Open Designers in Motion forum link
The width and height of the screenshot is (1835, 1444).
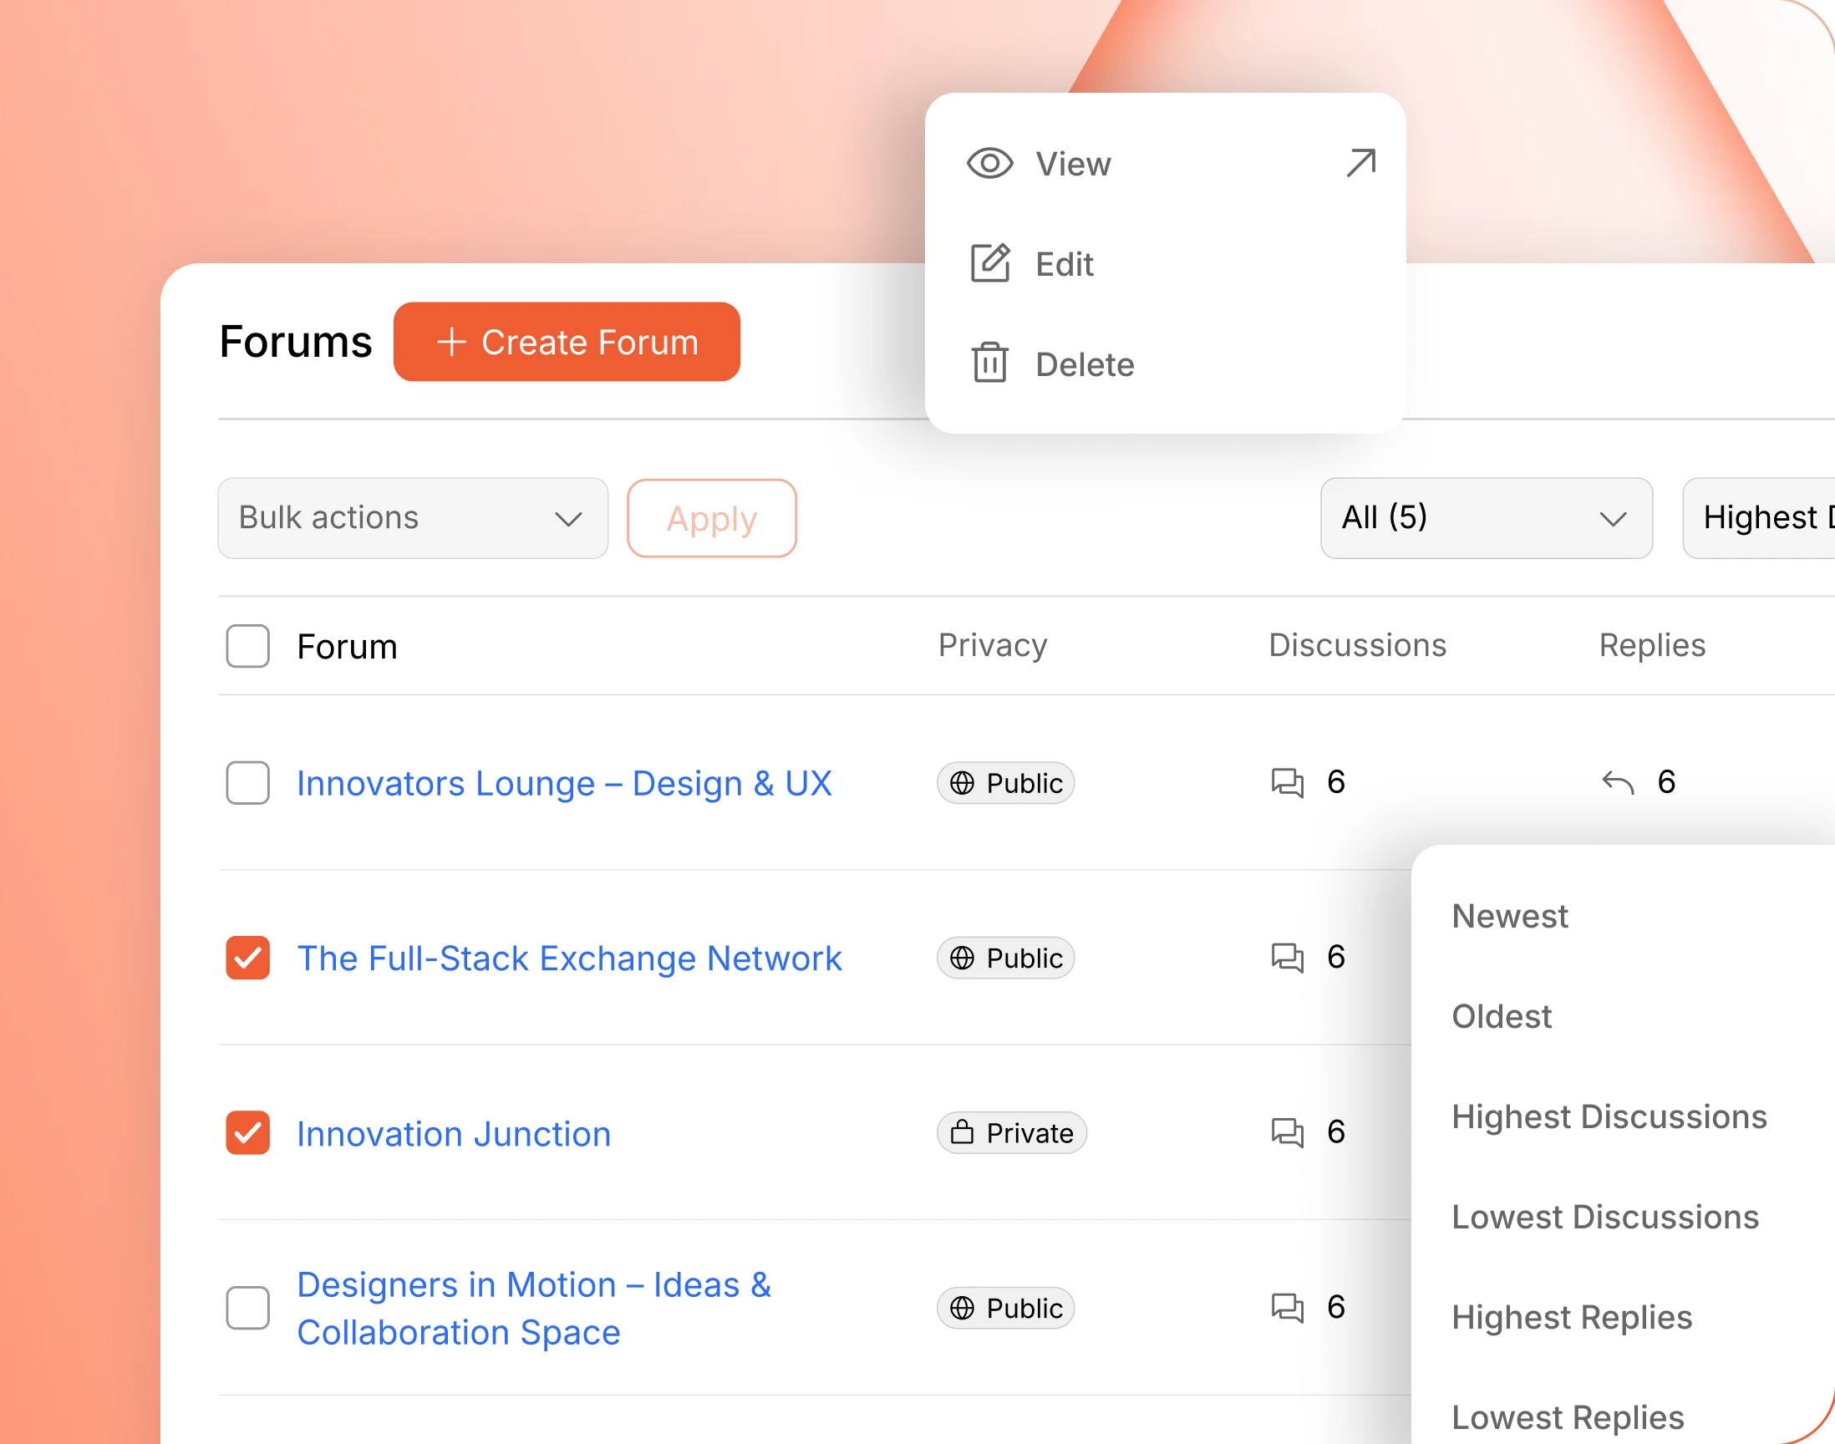click(534, 1308)
